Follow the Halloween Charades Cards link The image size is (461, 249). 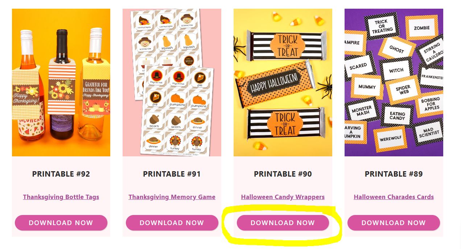click(394, 197)
